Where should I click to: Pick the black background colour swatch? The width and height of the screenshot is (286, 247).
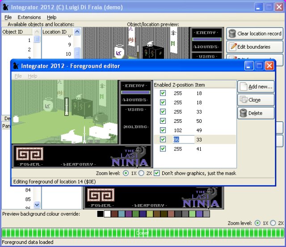(x=100, y=214)
